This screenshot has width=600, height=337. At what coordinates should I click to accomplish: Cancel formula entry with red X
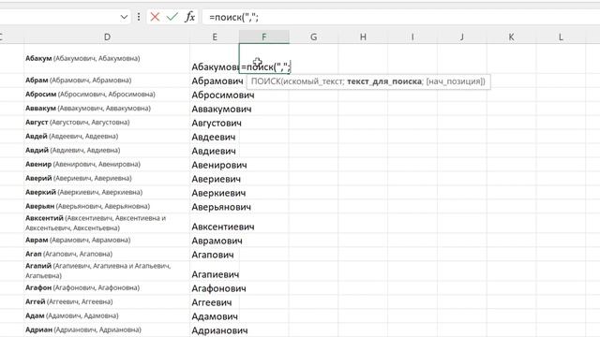[155, 17]
